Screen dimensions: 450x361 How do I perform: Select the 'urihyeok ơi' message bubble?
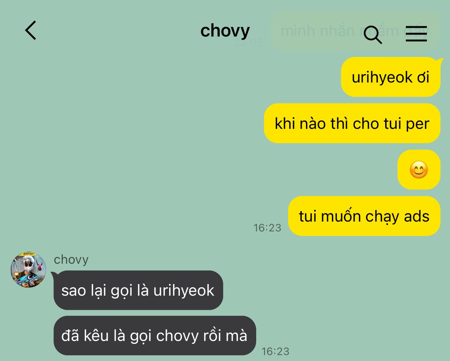point(391,77)
